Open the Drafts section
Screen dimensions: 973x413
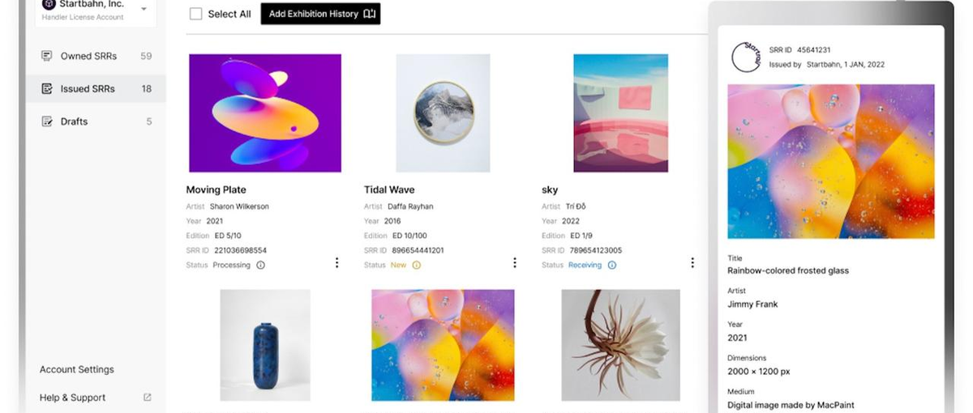pos(74,121)
